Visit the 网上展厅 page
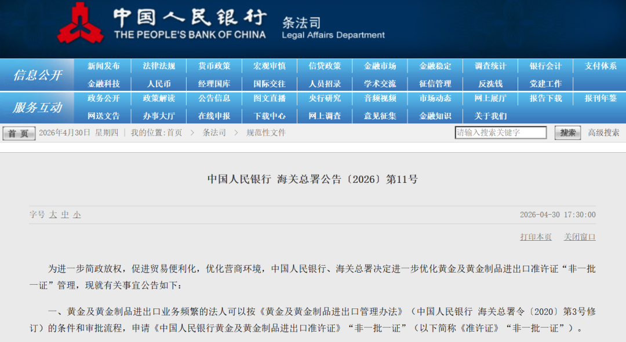 (490, 98)
